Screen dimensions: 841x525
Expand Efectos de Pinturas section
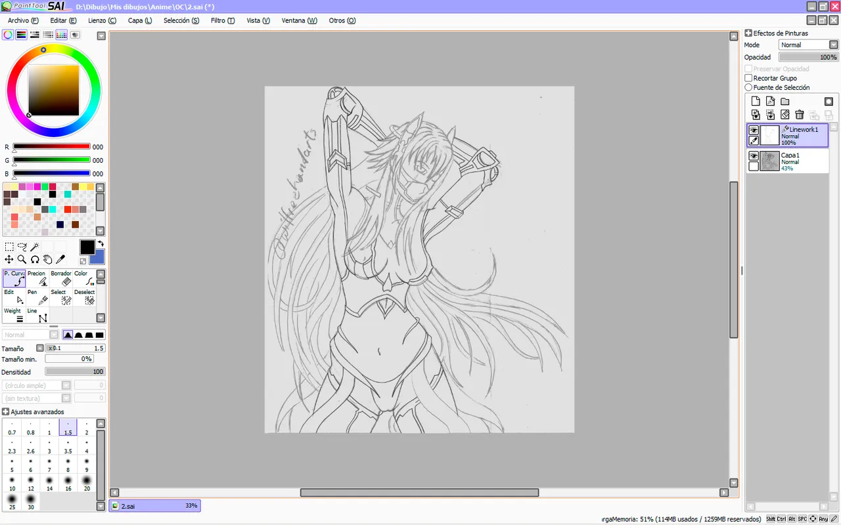coord(748,33)
